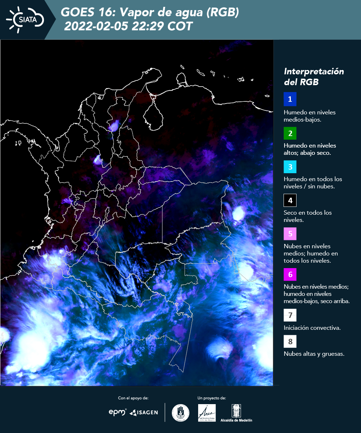Click the title 'GOES 16: Vapor de agua (RGB)'
Image resolution: width=361 pixels, height=433 pixels.
point(150,13)
